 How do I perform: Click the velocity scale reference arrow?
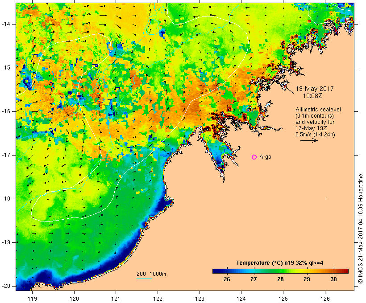pyautogui.click(x=309, y=140)
